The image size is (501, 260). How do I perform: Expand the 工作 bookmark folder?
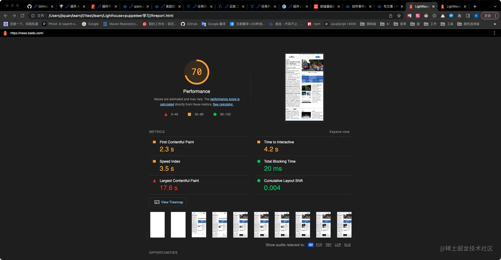pos(430,24)
